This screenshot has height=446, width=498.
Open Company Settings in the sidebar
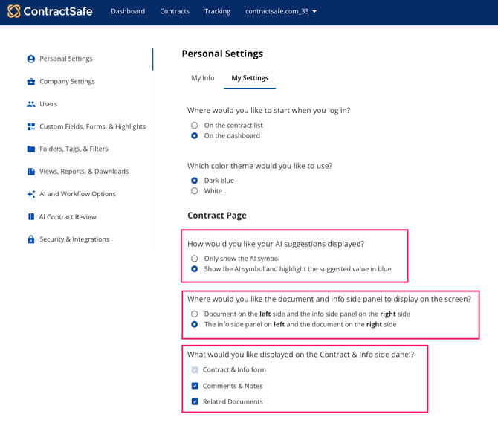coord(67,82)
